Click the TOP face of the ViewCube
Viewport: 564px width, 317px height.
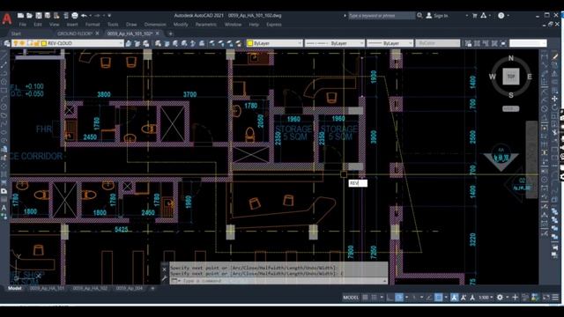point(511,77)
